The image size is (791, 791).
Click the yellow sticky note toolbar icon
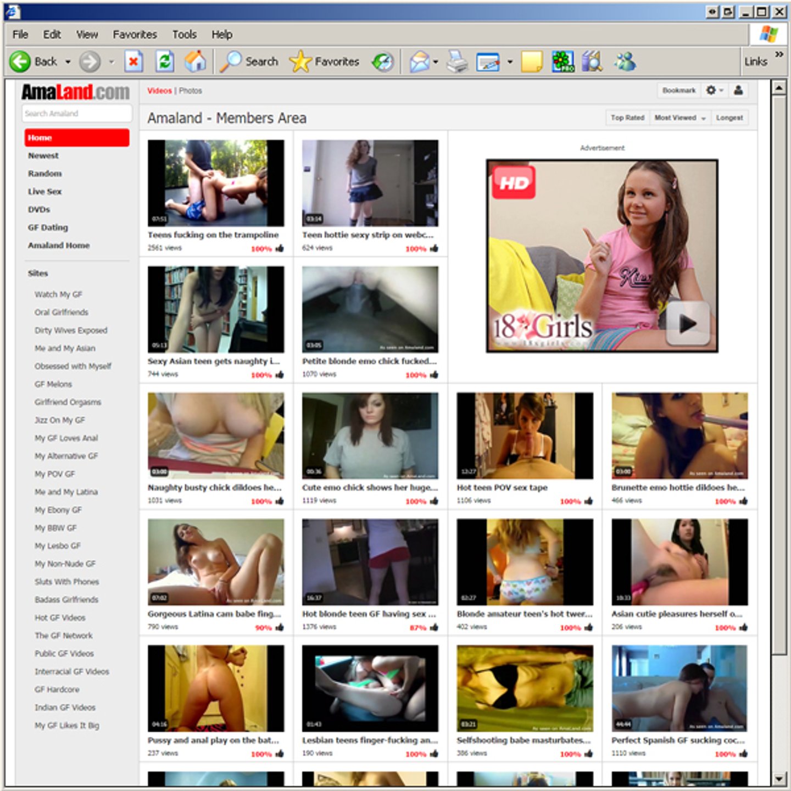tap(531, 62)
